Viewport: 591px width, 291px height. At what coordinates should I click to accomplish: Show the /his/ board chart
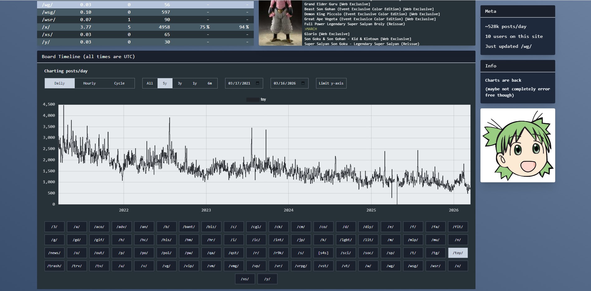click(167, 240)
